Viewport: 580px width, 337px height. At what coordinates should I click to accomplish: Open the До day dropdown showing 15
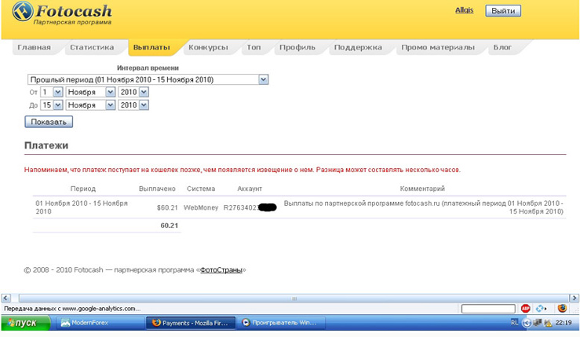pos(52,105)
